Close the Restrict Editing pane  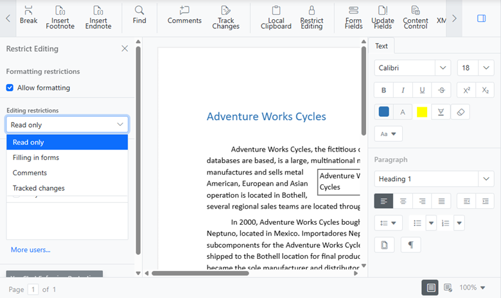(x=125, y=48)
